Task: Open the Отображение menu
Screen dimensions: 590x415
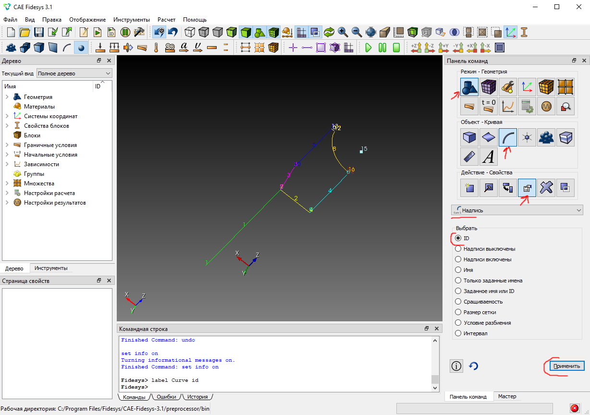Action: click(x=87, y=20)
